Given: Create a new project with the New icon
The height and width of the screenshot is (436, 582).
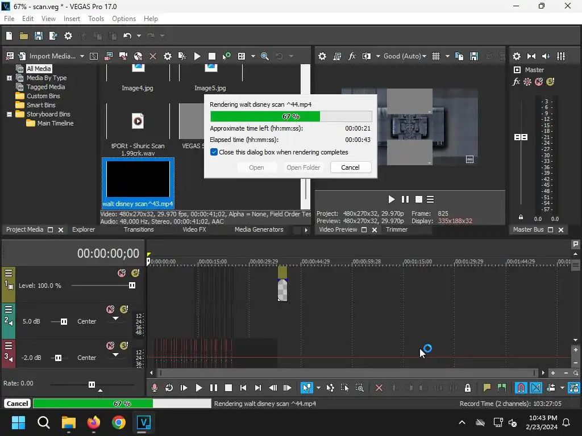Looking at the screenshot, I should (x=9, y=36).
